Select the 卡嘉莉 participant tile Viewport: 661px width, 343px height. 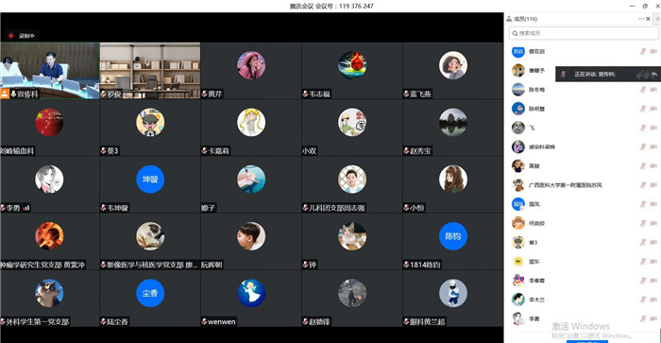click(251, 128)
